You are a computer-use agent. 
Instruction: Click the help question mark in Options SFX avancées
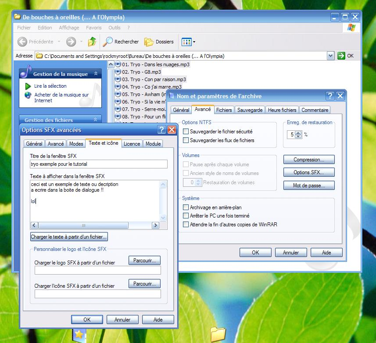coord(161,130)
